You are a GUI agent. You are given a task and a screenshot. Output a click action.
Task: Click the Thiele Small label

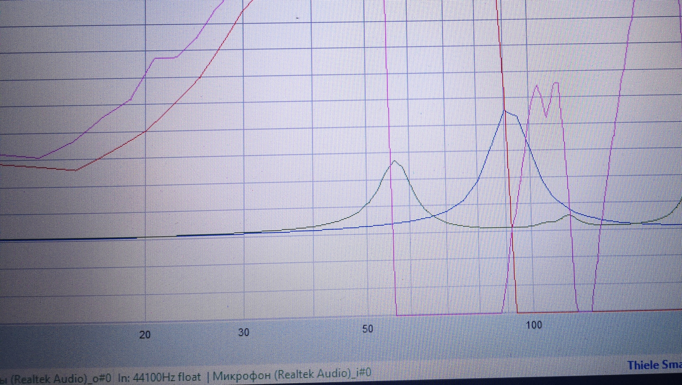654,365
